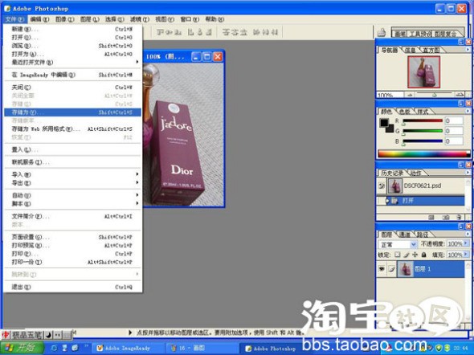The width and height of the screenshot is (474, 355).
Task: Switch to 16 - 画图 taskbar button
Action: 202,348
